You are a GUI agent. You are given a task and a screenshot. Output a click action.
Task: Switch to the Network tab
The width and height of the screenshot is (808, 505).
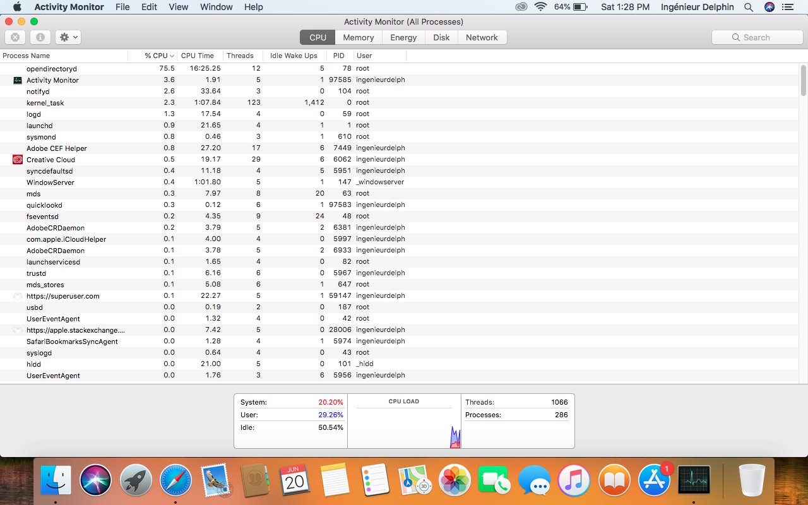(482, 37)
